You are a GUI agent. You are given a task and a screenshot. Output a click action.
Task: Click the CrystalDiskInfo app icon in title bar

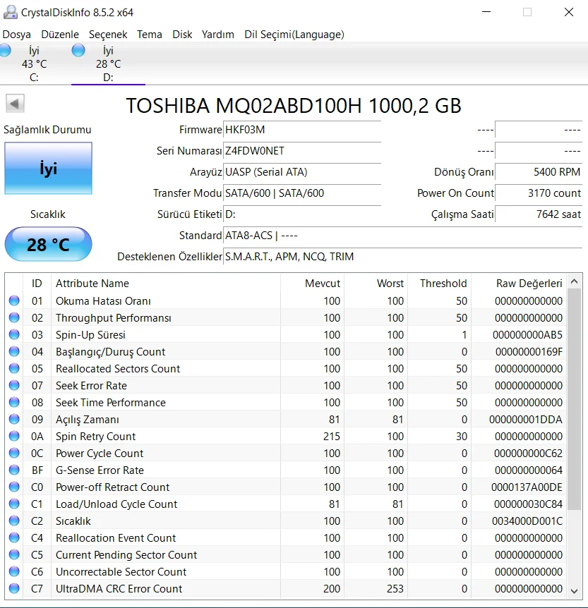[10, 12]
